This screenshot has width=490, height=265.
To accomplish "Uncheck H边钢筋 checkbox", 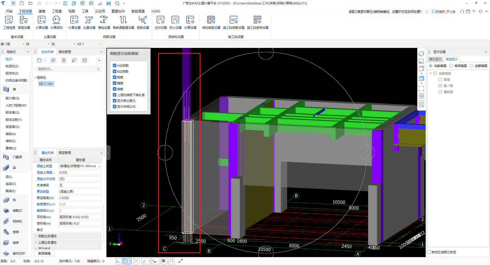I will (x=115, y=65).
